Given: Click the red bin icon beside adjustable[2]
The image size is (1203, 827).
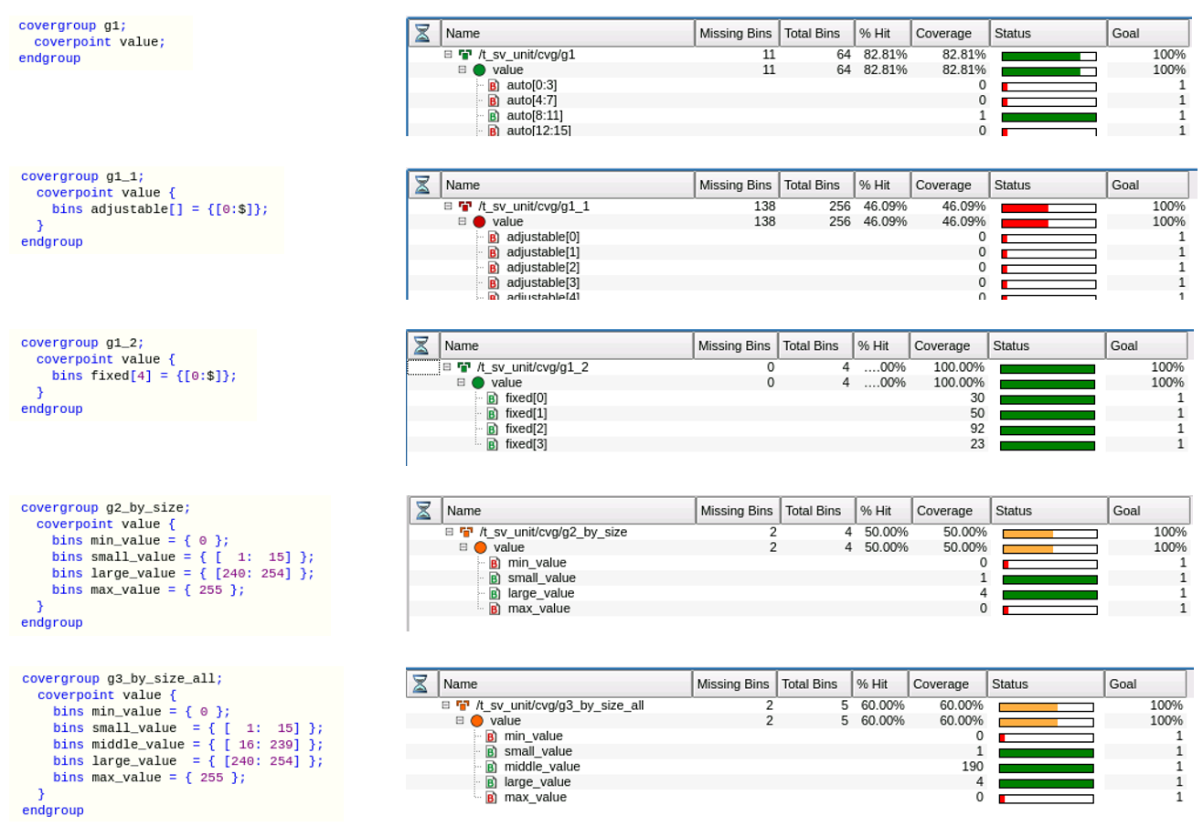Looking at the screenshot, I should pyautogui.click(x=494, y=268).
